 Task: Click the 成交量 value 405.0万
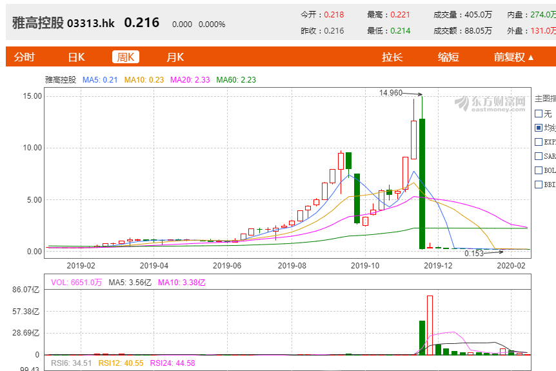(x=479, y=15)
